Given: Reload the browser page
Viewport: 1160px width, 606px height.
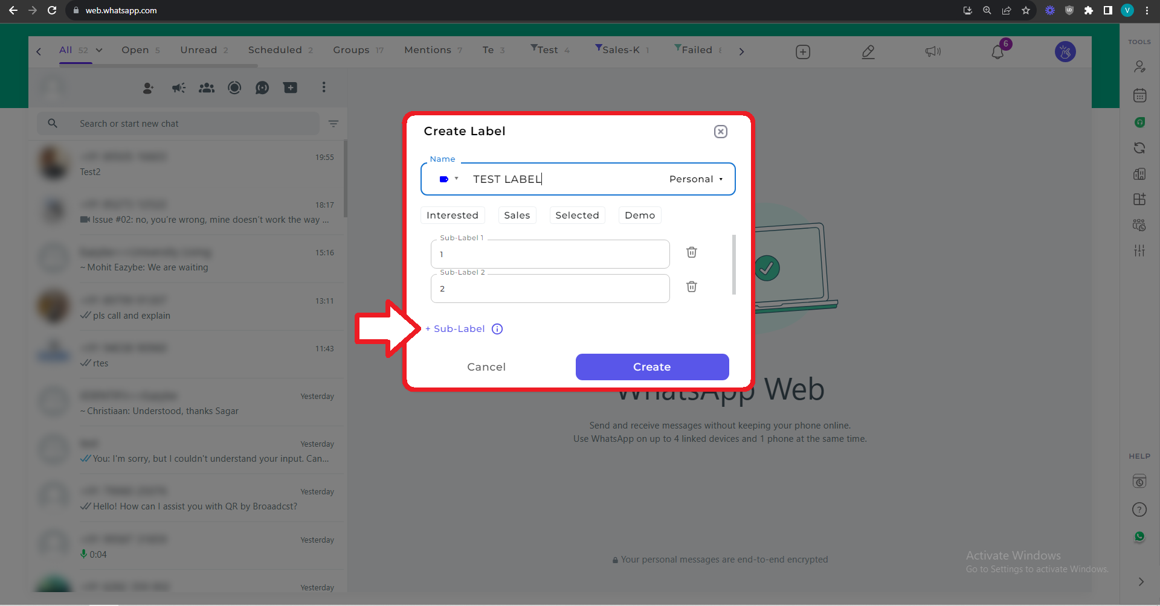Looking at the screenshot, I should point(52,10).
